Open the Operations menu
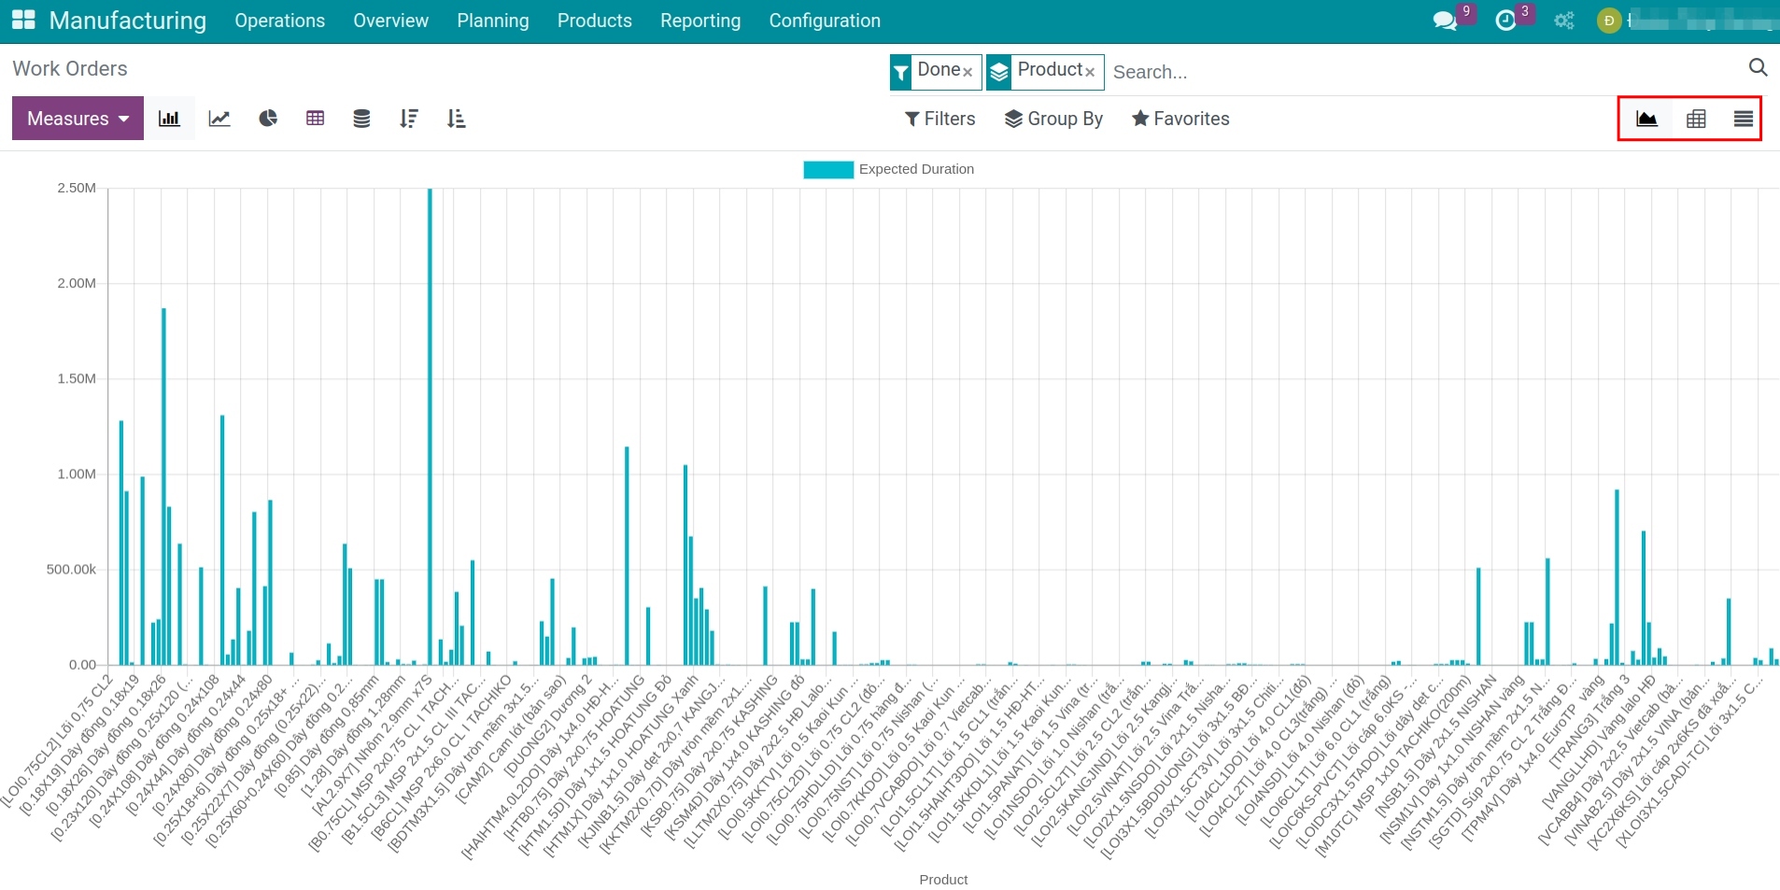Screen dimensions: 1780x890 (280, 21)
